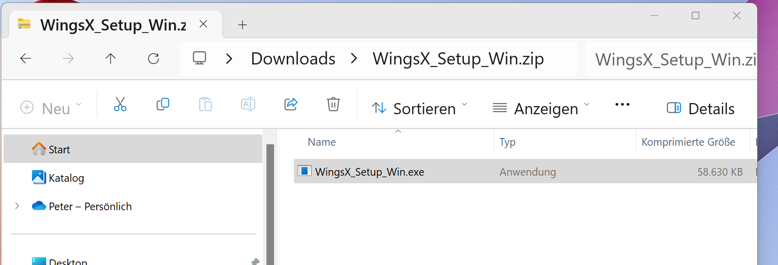Toggle the Details pane
The width and height of the screenshot is (778, 265).
click(x=700, y=108)
